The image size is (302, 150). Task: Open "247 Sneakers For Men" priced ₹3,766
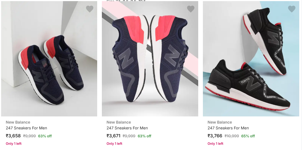click(x=228, y=128)
